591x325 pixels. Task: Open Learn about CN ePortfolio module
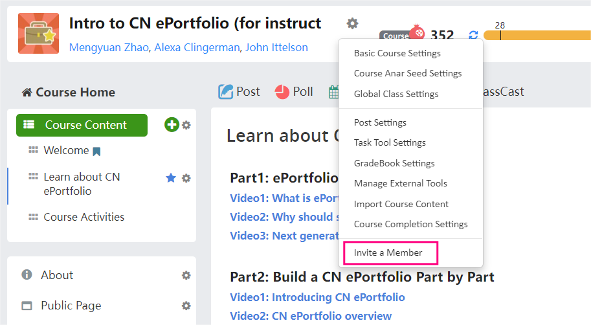(x=82, y=184)
